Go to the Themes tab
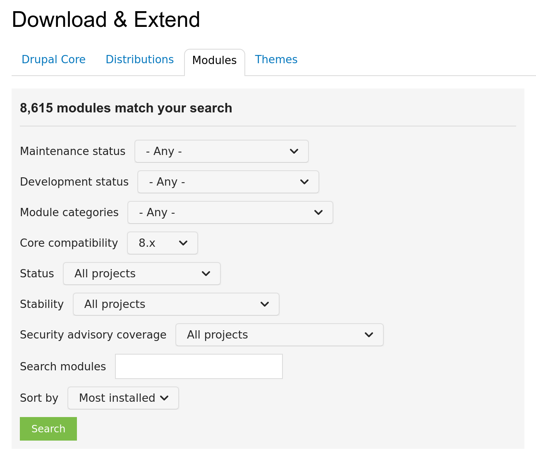The width and height of the screenshot is (536, 453). tap(276, 60)
